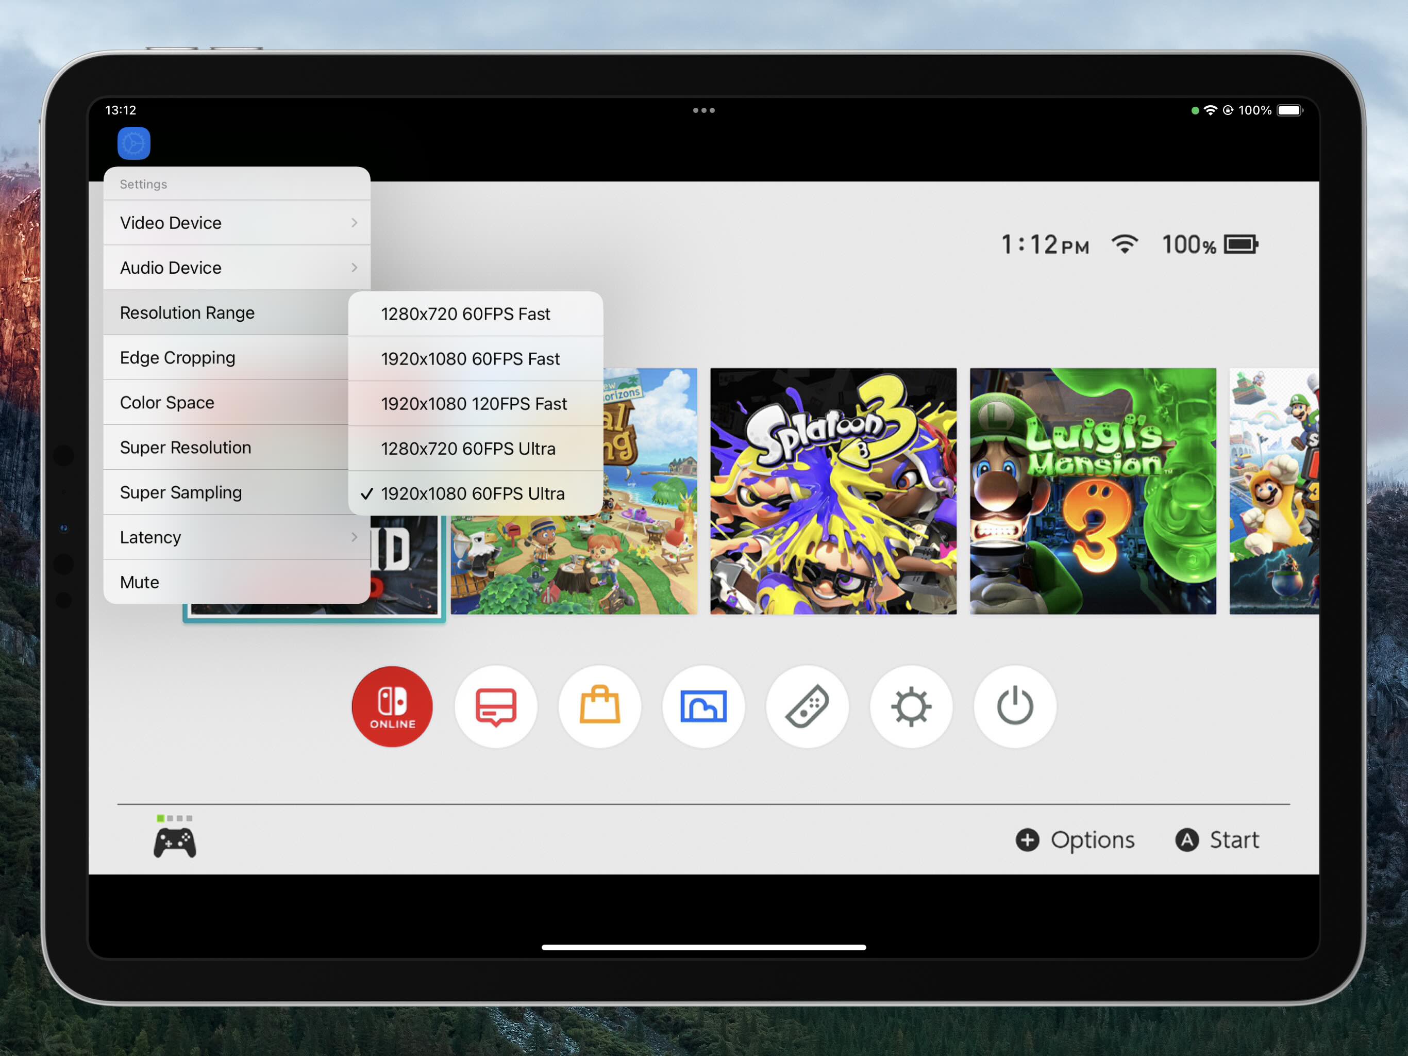
Task: Open System Settings sun-gear icon
Action: (911, 706)
